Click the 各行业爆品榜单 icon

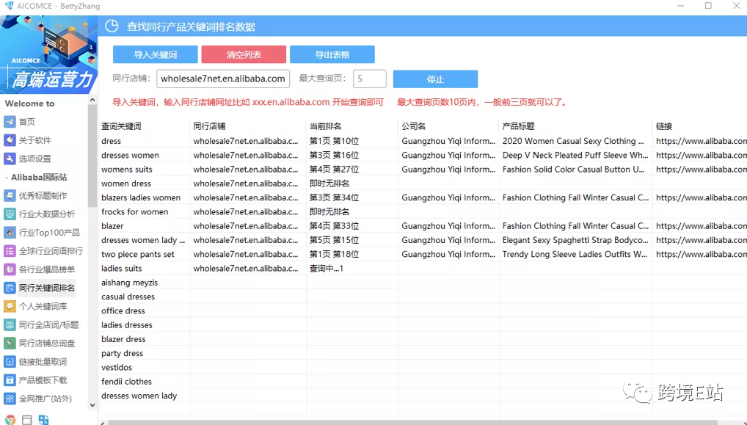point(10,269)
